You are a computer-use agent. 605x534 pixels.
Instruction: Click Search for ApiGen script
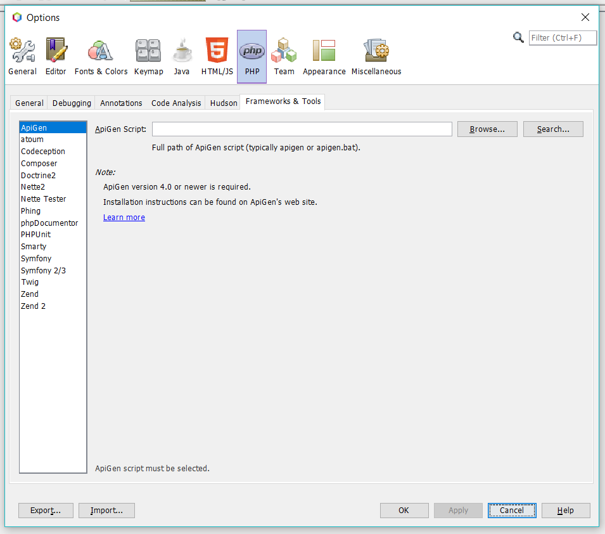tap(553, 129)
